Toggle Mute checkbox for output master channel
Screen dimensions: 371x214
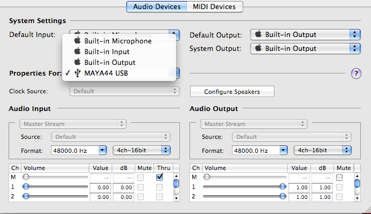click(339, 178)
